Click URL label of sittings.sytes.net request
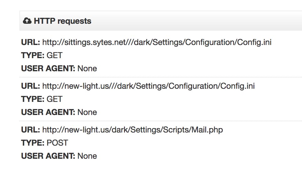The width and height of the screenshot is (302, 170). [x=30, y=42]
